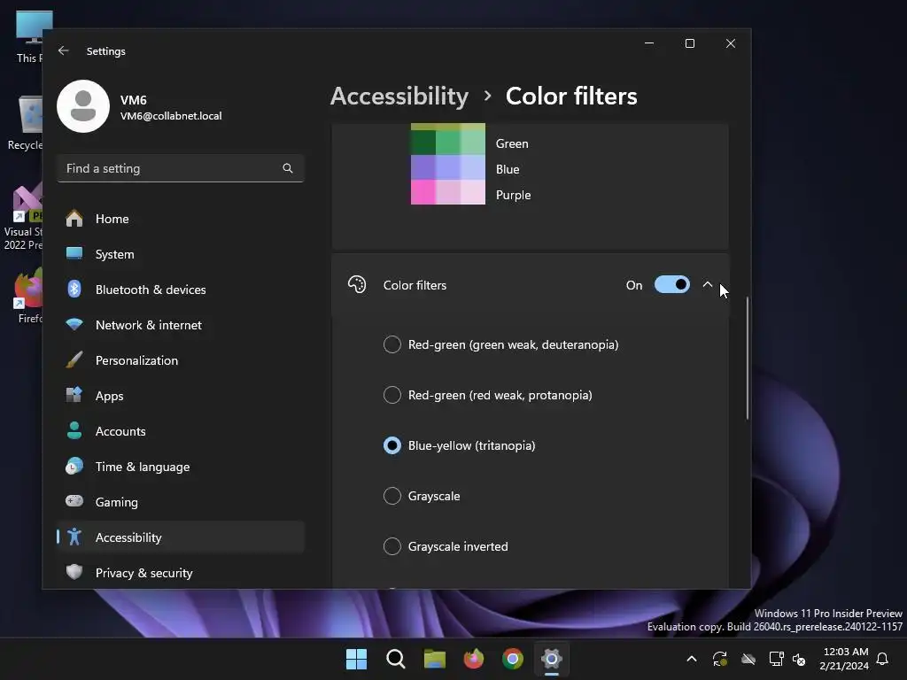Screen dimensions: 907x680
Task: Click the Apps icon in the sidebar
Action: point(74,395)
